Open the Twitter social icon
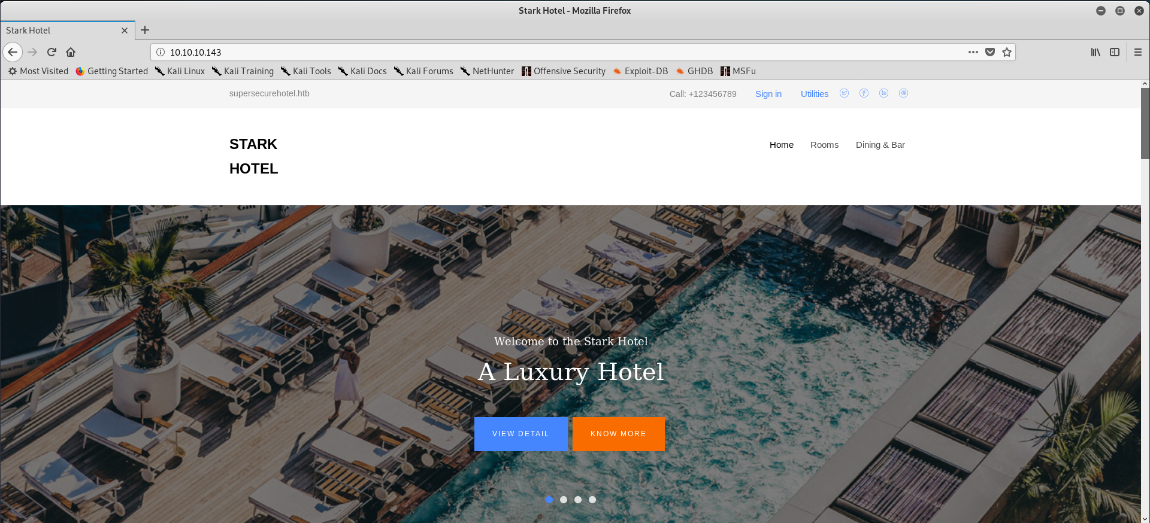 [845, 93]
